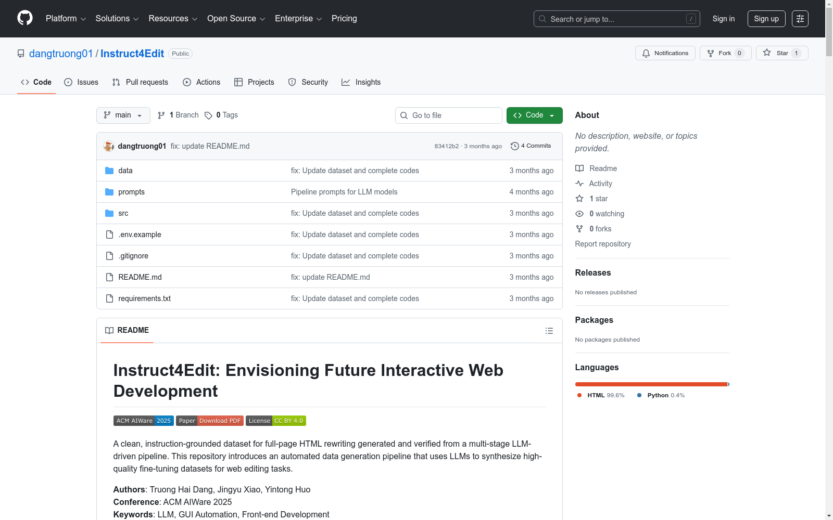Click the Paper Download PDF badge

point(210,421)
